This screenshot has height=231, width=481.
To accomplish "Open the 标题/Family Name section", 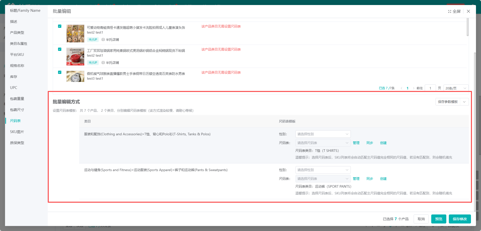I will click(x=25, y=11).
